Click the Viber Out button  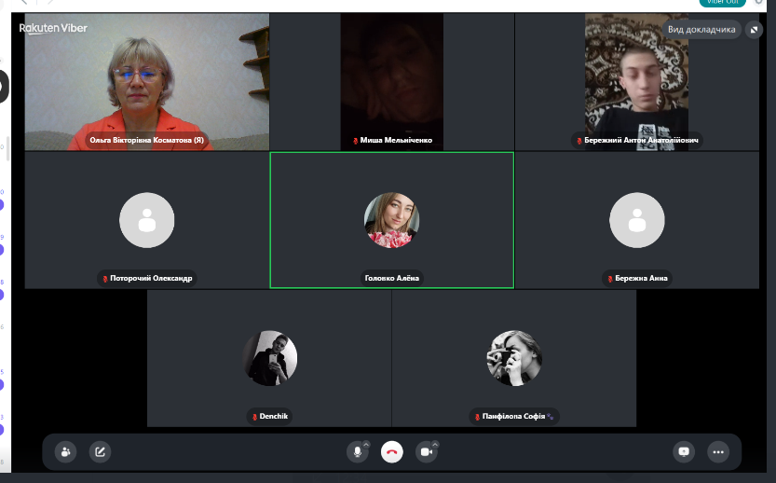point(722,3)
